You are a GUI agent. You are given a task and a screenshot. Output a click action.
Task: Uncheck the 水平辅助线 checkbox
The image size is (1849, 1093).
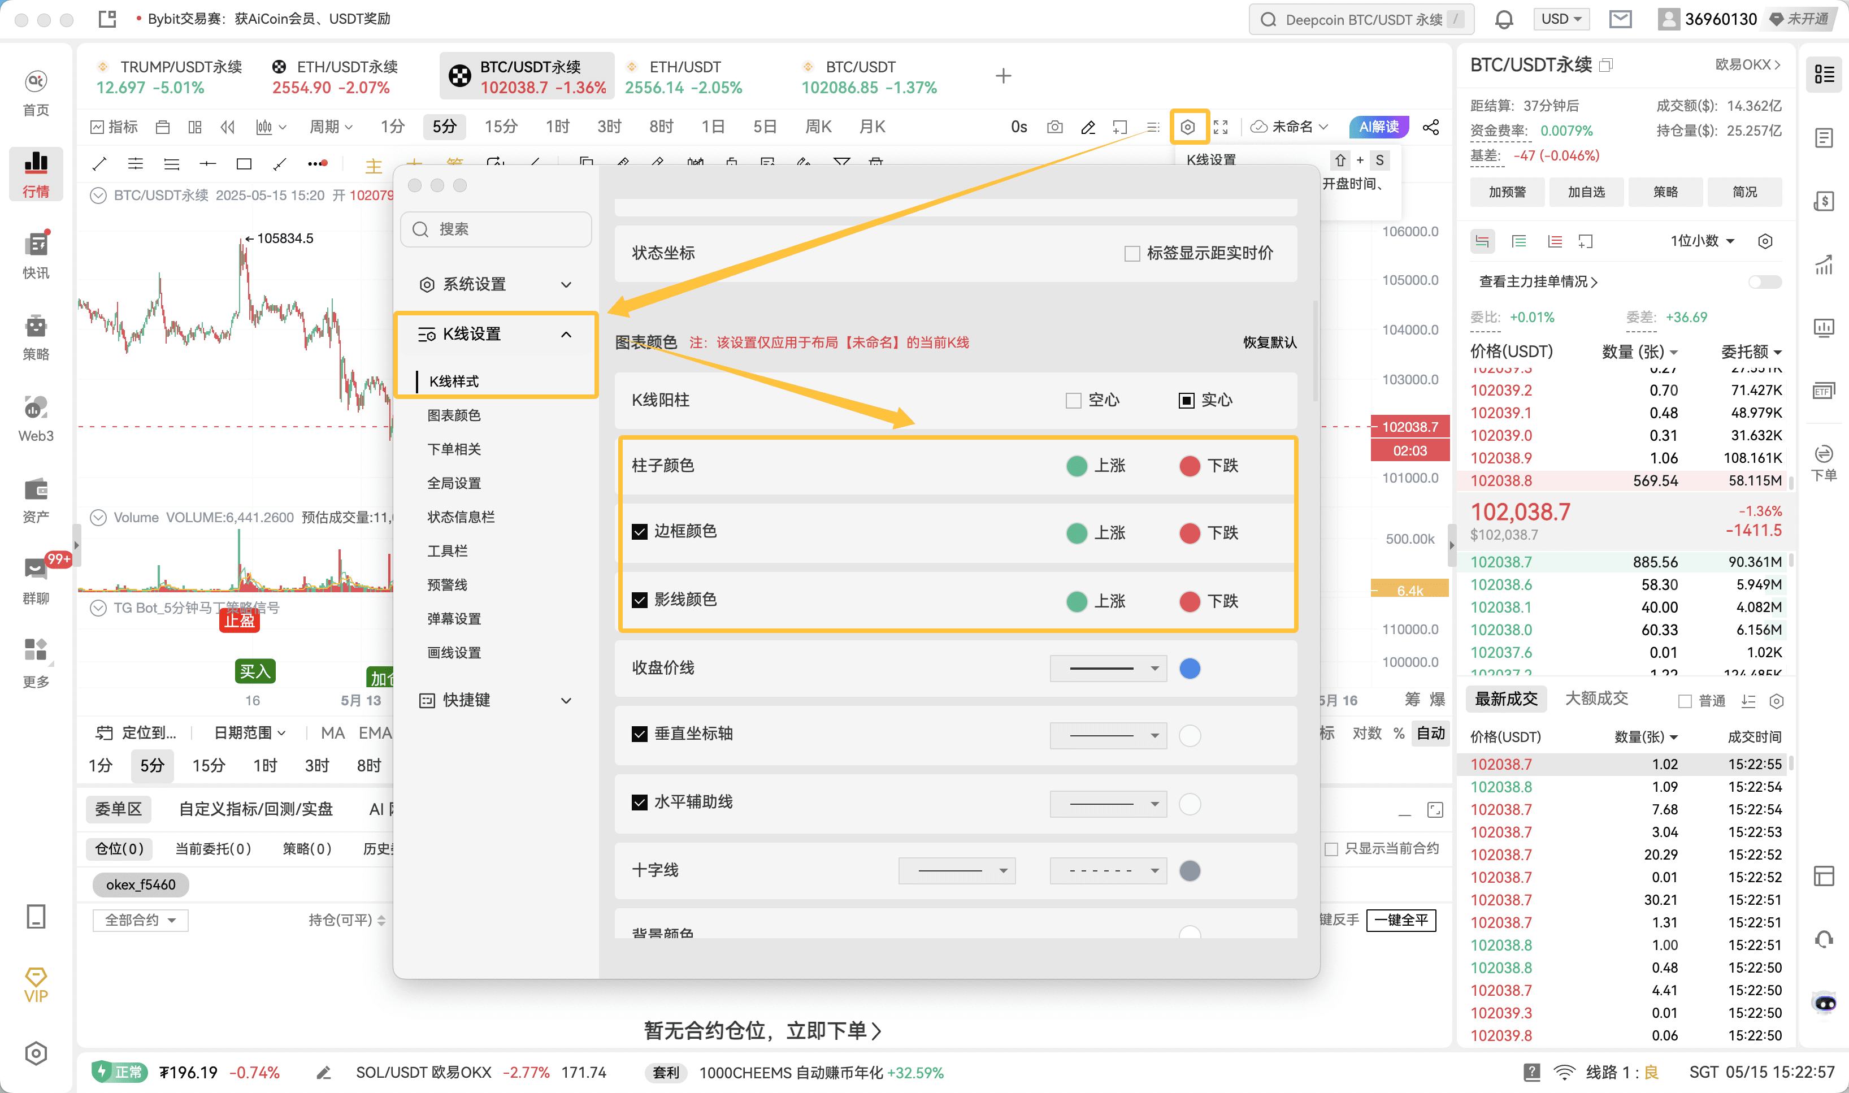click(639, 802)
